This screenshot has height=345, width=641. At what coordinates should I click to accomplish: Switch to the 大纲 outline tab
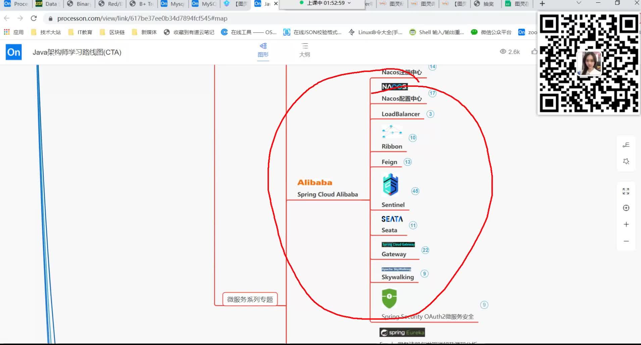point(305,50)
